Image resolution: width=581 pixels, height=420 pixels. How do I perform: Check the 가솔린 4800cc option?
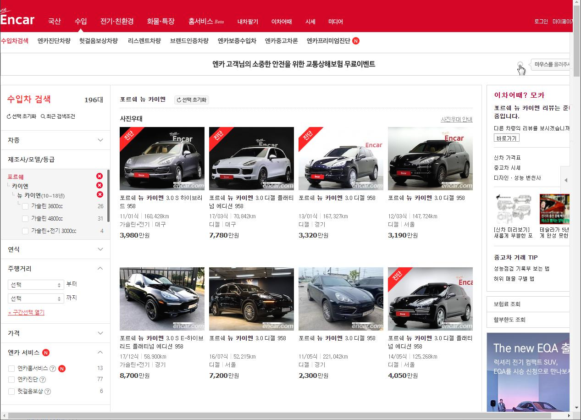(x=25, y=219)
